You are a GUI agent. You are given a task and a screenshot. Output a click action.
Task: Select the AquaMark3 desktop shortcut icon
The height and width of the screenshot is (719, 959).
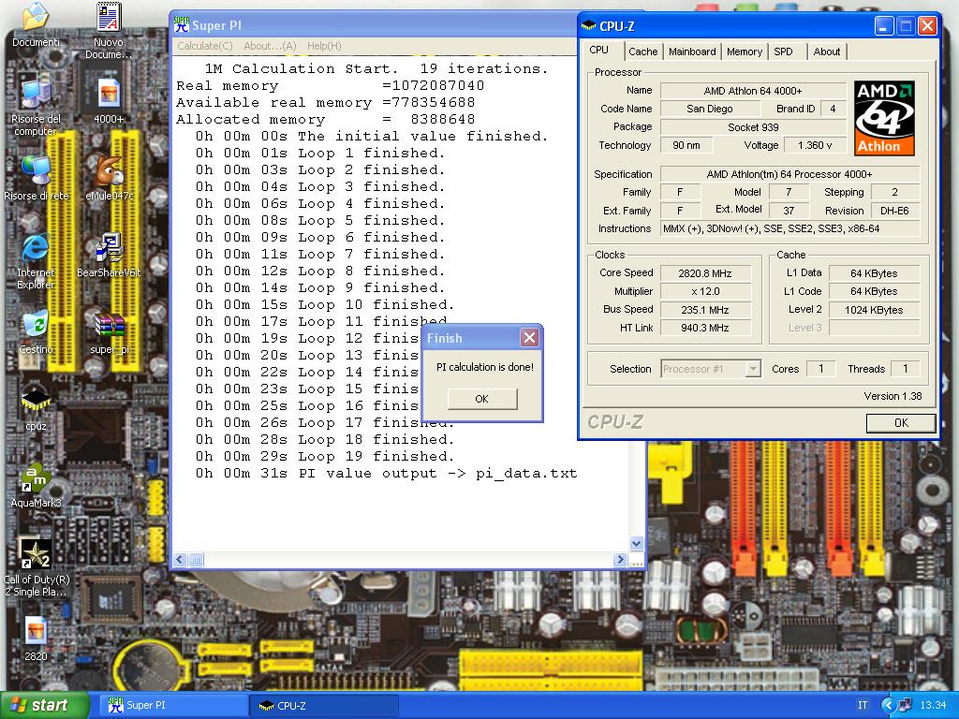click(x=36, y=478)
